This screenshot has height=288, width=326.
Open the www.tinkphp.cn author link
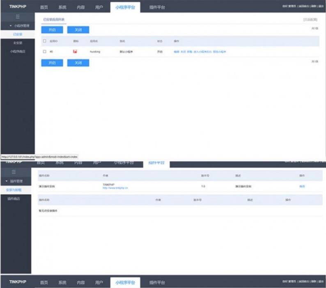[115, 188]
